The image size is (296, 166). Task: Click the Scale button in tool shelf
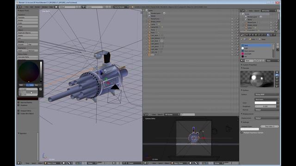[28, 23]
